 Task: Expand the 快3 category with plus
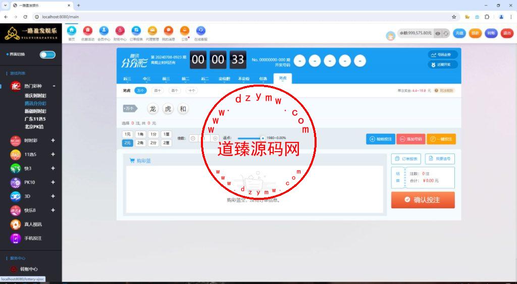pyautogui.click(x=53, y=168)
